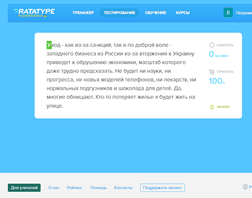Click the Для учителей button
Screen dimensions: 252x198
click(x=24, y=188)
